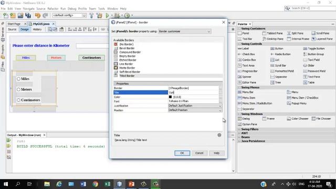336x189 pixels.
Task: Open PowerPoint from the taskbar
Action: click(131, 184)
